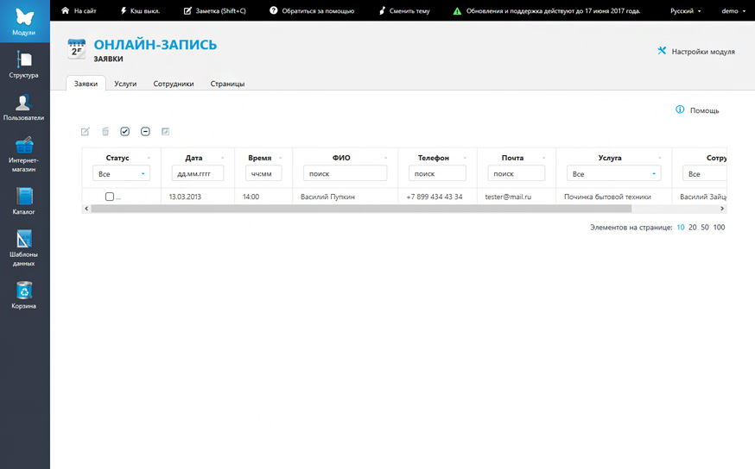The image size is (755, 469).
Task: Click the checkmark circle toolbar icon
Action: click(x=124, y=131)
